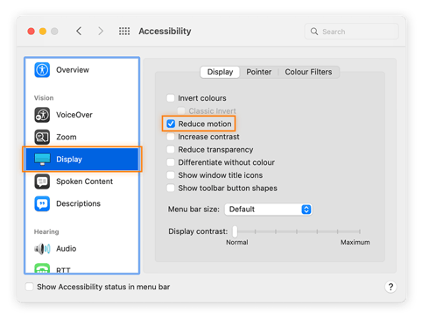Tick Show window title icons checkbox
This screenshot has height=320, width=422.
[x=171, y=175]
